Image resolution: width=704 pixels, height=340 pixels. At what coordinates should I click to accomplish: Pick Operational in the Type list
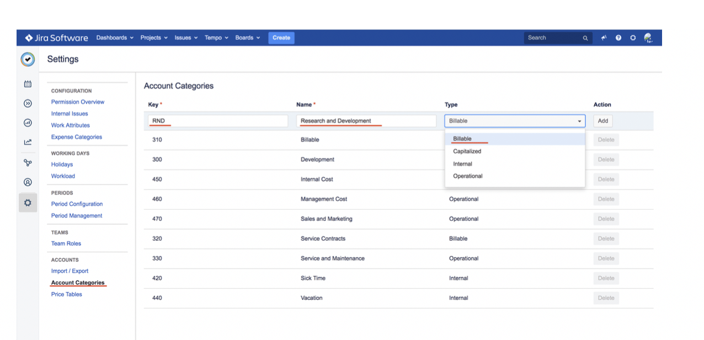[x=515, y=176]
